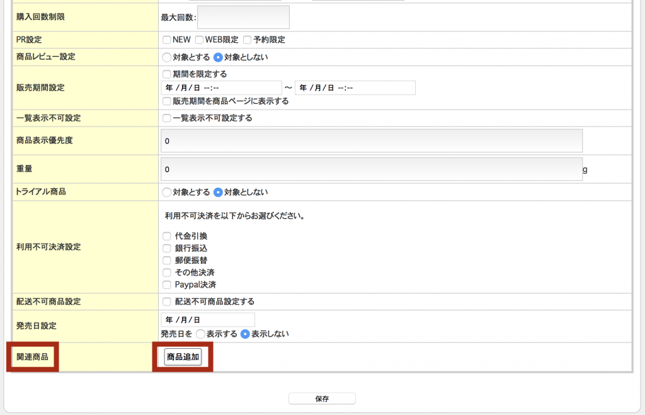Viewport: 645px width, 415px height.
Task: Check the 一覧表示不可設定する option
Action: (166, 117)
